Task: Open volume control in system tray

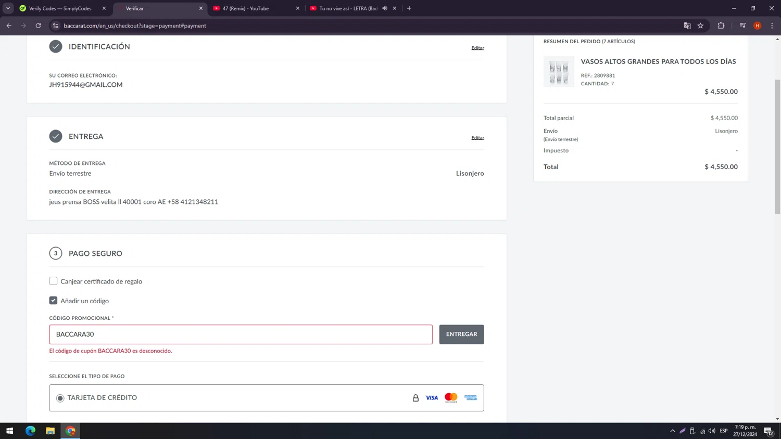Action: tap(712, 431)
